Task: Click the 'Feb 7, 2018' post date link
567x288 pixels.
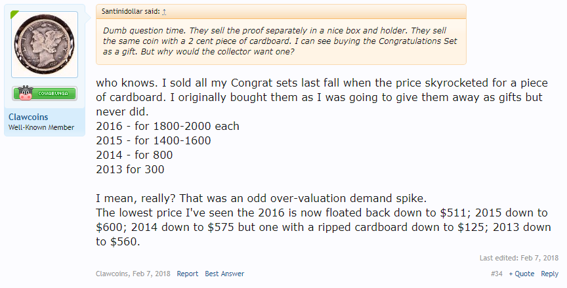Action: click(x=151, y=274)
